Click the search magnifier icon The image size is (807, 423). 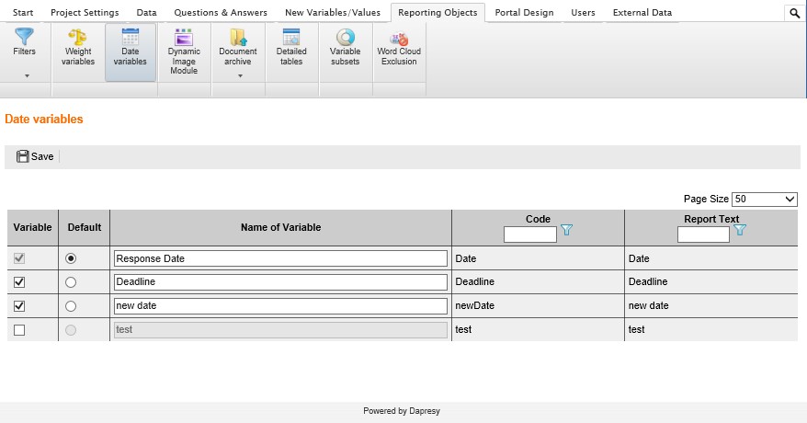pyautogui.click(x=794, y=13)
